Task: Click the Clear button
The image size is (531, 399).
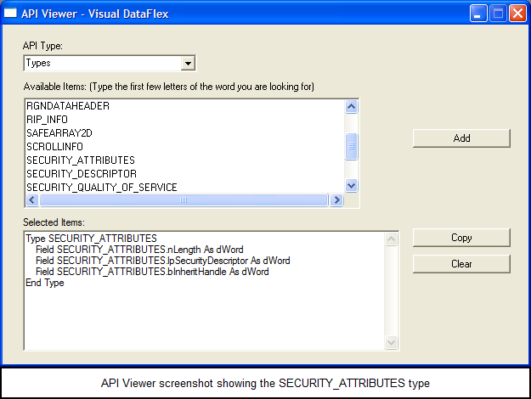Action: (x=461, y=264)
